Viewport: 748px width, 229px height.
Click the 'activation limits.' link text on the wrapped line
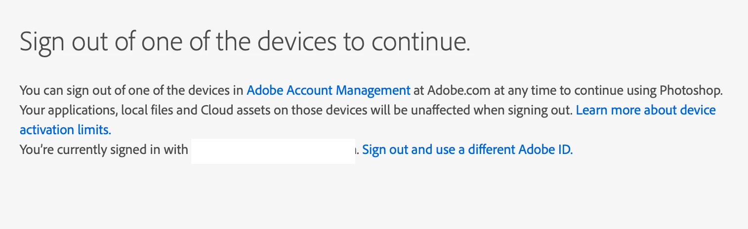coord(65,130)
